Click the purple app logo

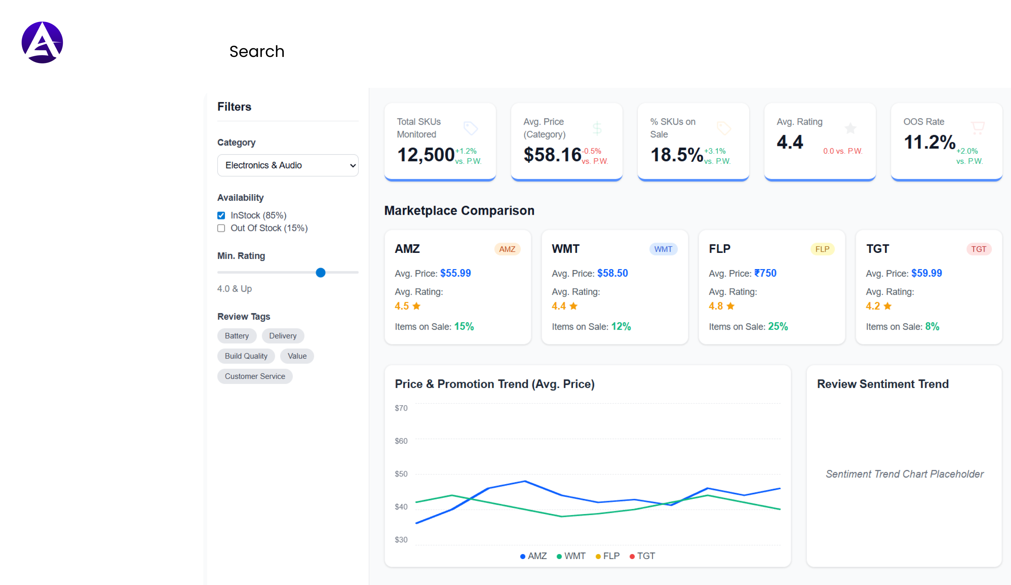tap(42, 42)
